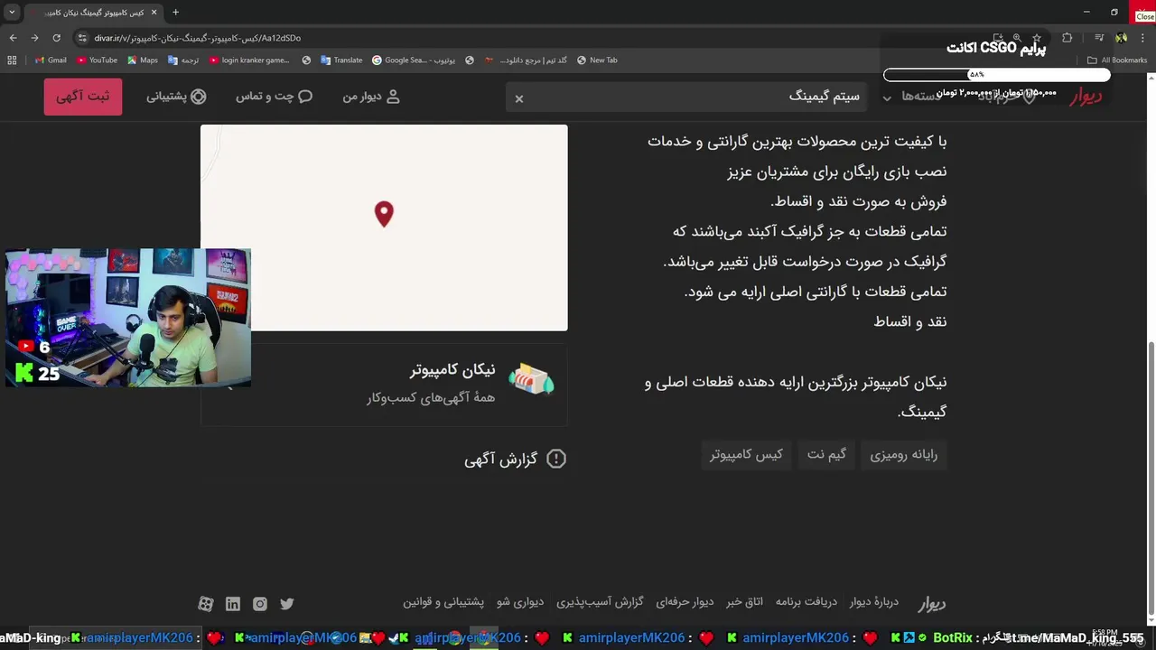Screen dimensions: 1156x650
Task: Open چت و تماس menu
Action: pyautogui.click(x=274, y=97)
